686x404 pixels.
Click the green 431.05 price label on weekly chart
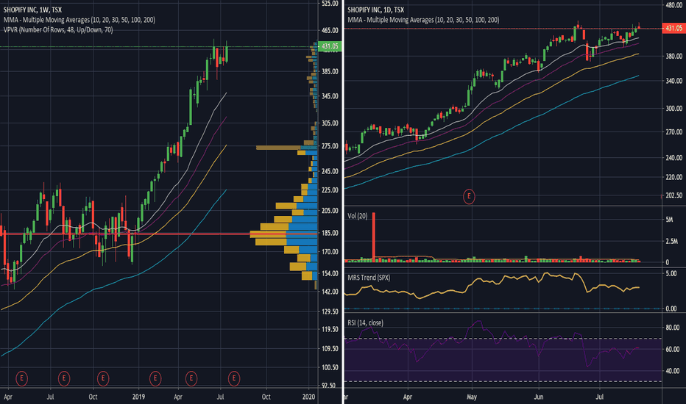330,46
